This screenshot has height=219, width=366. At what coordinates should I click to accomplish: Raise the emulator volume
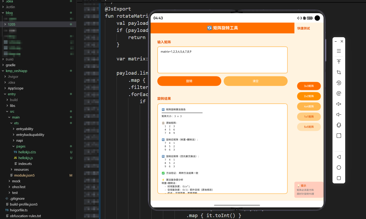(339, 104)
